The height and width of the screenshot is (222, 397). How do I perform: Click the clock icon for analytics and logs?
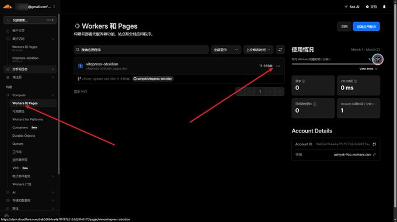coord(8,69)
